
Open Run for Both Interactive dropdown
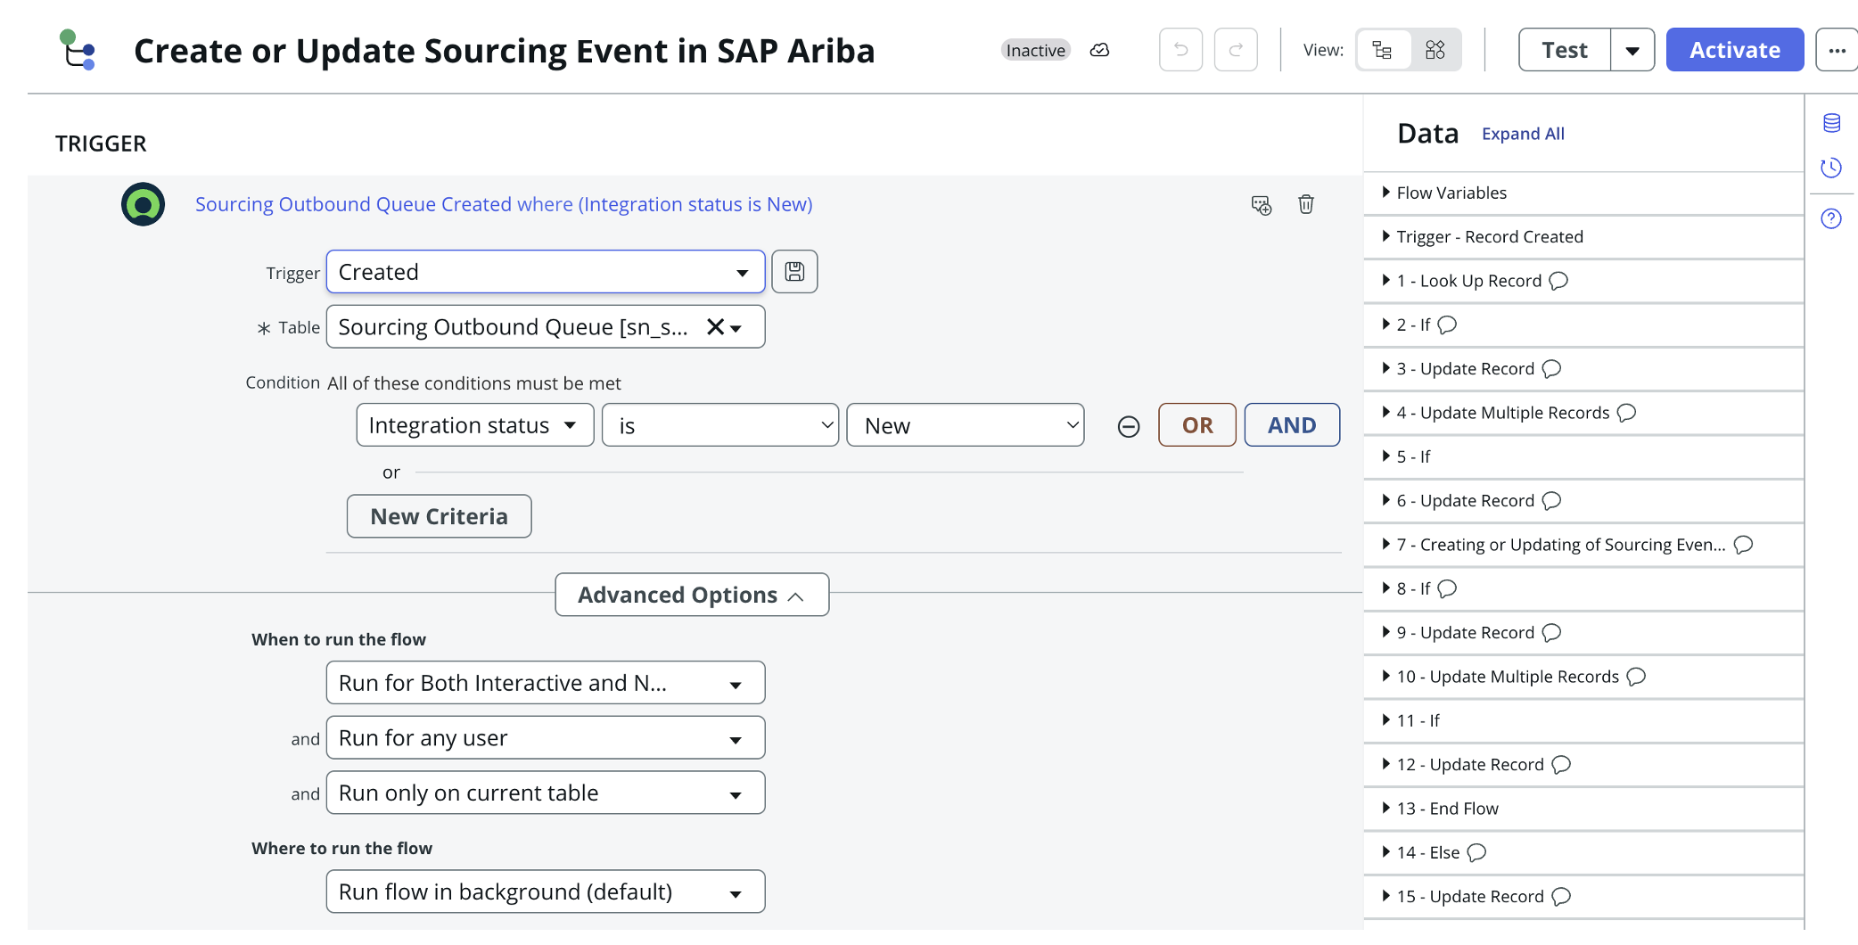[x=546, y=683]
